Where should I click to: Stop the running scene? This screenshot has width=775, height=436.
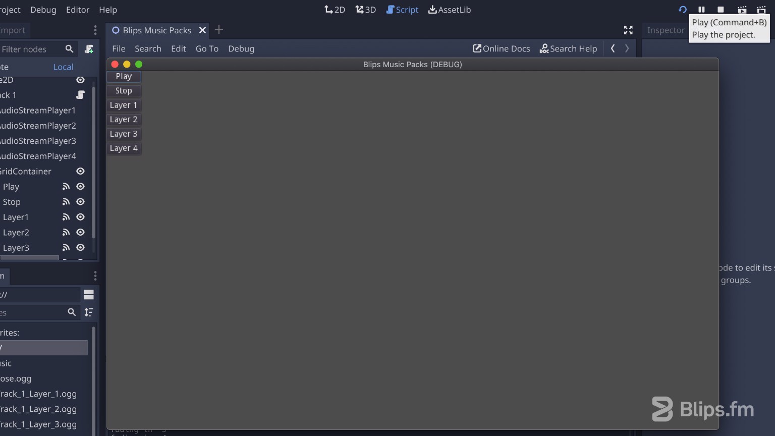tap(721, 10)
